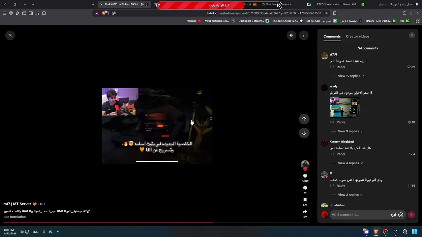Open YouTube bookmark
Screen dimensions: 422x237
point(194,21)
